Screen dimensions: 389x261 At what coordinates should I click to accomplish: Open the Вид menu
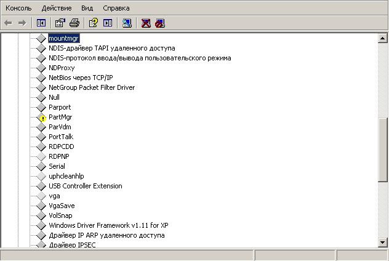pyautogui.click(x=87, y=8)
